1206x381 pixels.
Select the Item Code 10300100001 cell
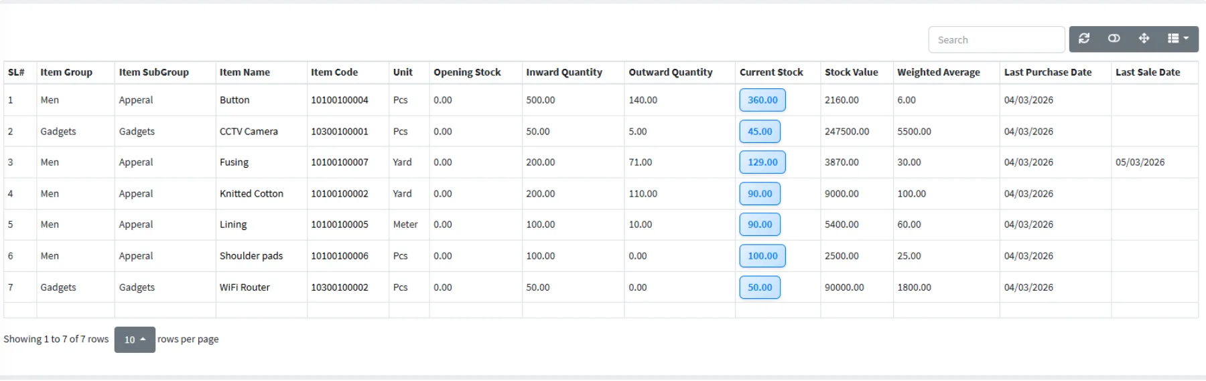(339, 132)
